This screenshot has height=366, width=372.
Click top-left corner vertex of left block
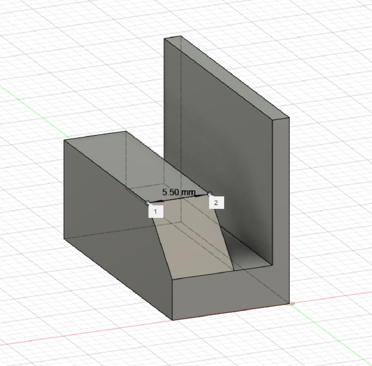tap(64, 140)
